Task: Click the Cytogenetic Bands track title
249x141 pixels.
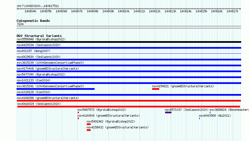Action: coord(33,21)
